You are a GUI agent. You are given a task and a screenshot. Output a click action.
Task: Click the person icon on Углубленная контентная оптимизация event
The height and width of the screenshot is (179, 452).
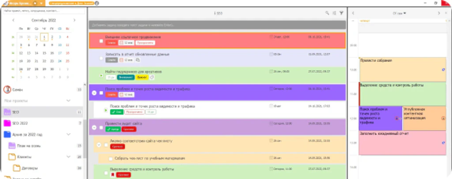coord(443,118)
